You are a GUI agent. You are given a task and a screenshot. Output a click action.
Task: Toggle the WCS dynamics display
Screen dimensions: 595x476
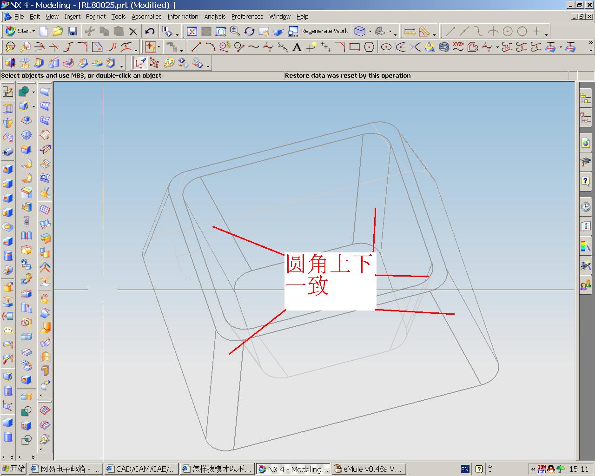pos(140,62)
